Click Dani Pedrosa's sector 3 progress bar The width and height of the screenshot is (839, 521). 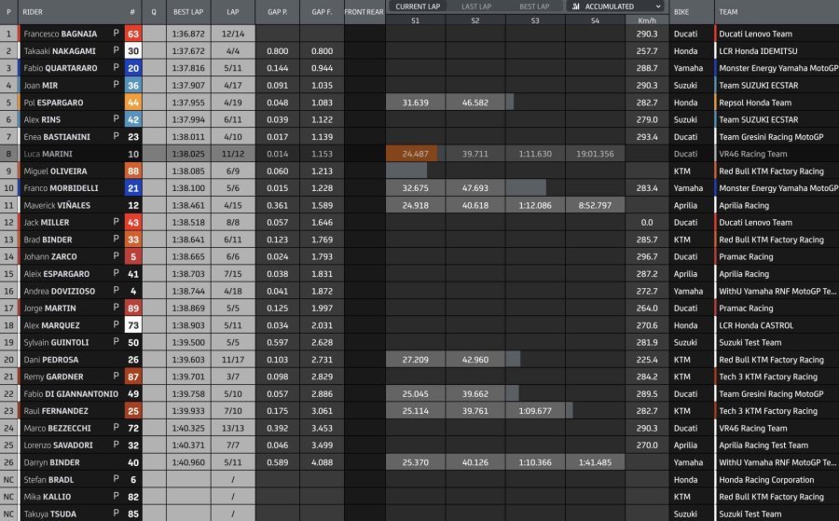pyautogui.click(x=510, y=360)
